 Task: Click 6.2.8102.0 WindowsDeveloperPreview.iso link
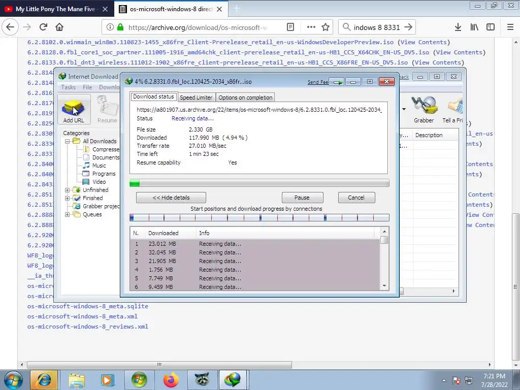[x=211, y=42]
